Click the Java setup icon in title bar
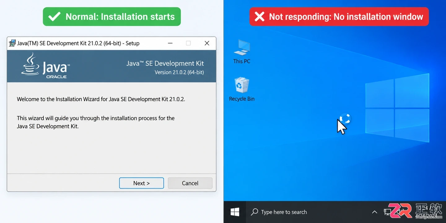The width and height of the screenshot is (446, 223). point(12,43)
